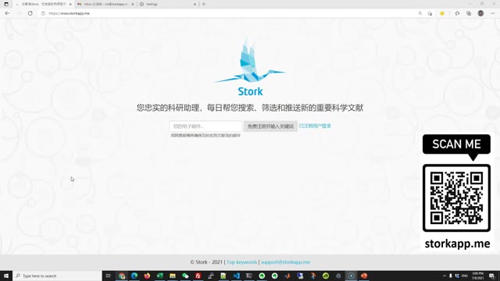Click the taskbar search box
This screenshot has width=500, height=281.
57,276
